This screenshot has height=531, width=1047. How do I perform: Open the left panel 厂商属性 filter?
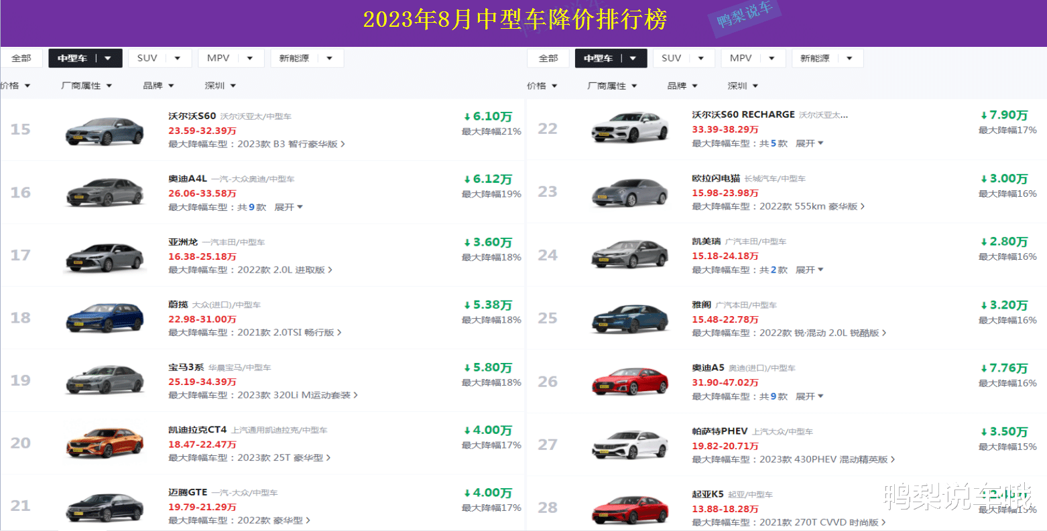tap(87, 86)
